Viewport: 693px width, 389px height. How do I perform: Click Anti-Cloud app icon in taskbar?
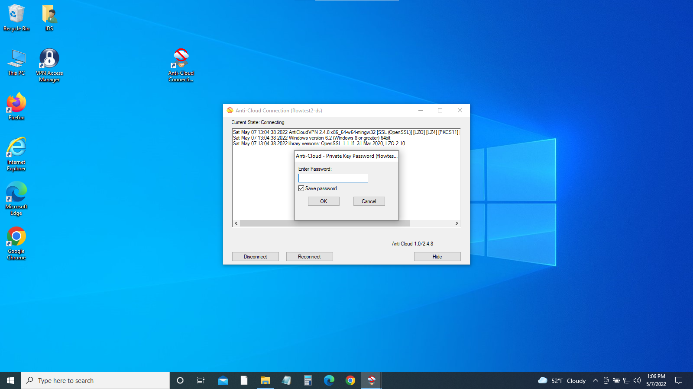point(371,380)
